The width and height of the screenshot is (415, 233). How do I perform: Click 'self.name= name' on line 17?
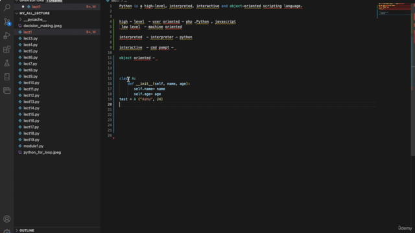[149, 89]
